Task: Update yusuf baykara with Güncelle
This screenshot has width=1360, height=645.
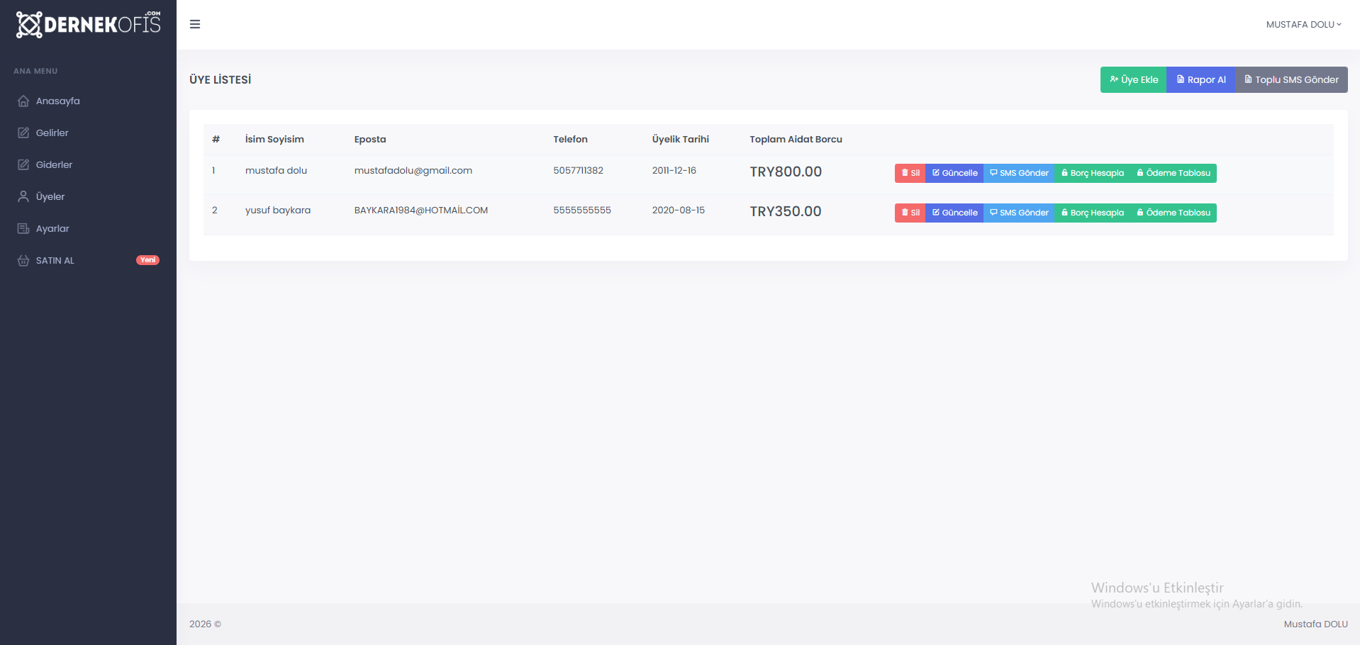Action: pos(954,213)
